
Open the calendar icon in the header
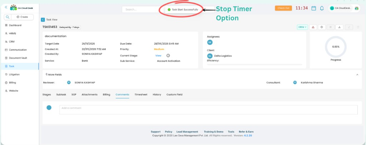314,8
